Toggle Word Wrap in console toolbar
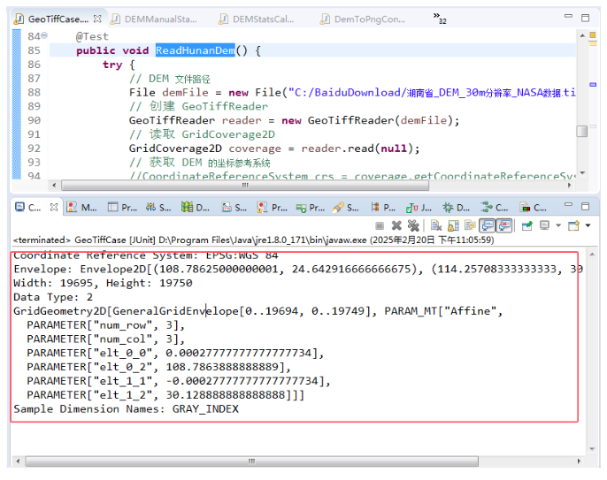This screenshot has height=480, width=607. coord(470,225)
